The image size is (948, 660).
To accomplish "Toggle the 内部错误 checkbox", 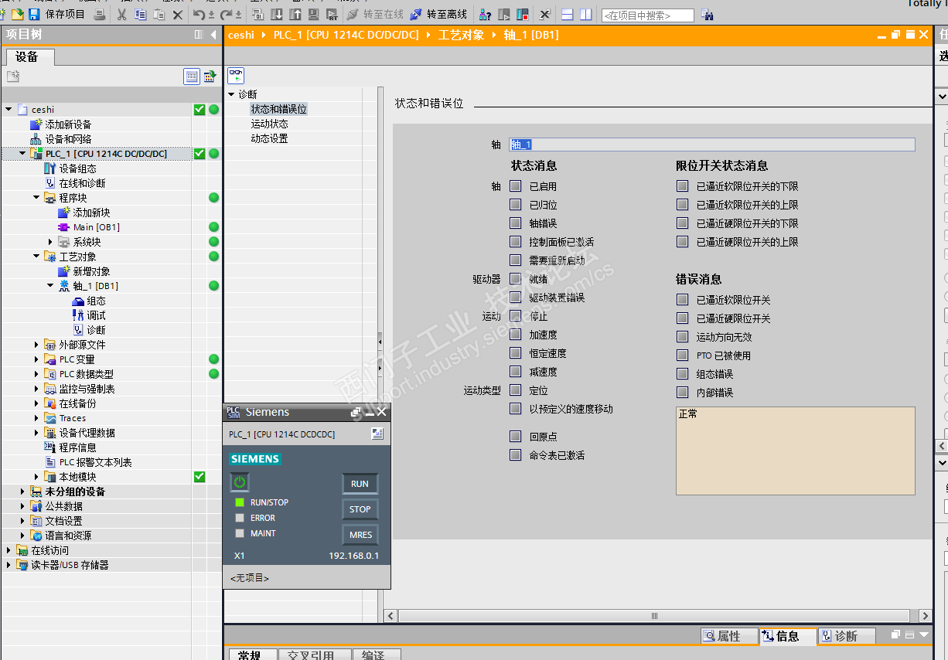I will [x=682, y=393].
